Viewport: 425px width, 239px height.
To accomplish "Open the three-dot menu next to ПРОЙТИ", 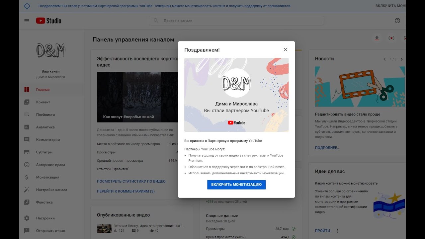I will click(x=338, y=231).
